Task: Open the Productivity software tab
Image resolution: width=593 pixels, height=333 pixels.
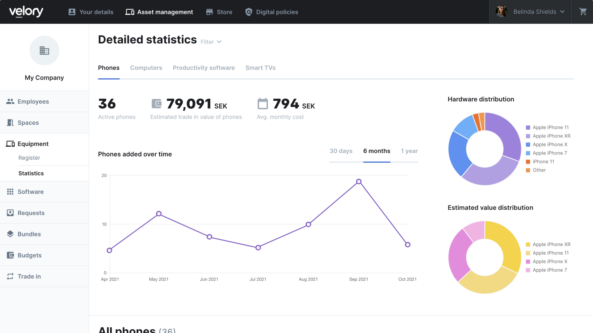Action: pos(204,68)
